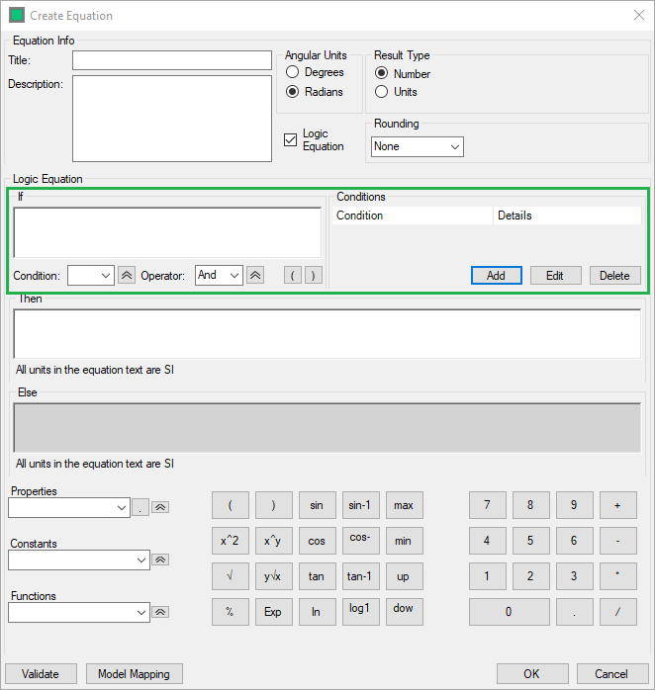Image resolution: width=655 pixels, height=690 pixels.
Task: Click the insert arrow next to Operator dropdown
Action: pyautogui.click(x=255, y=276)
